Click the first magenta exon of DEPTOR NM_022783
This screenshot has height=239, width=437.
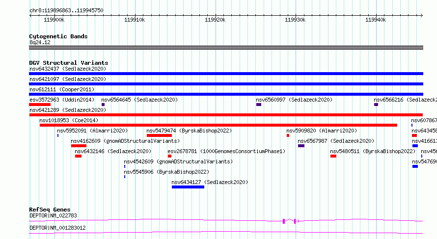pyautogui.click(x=284, y=221)
